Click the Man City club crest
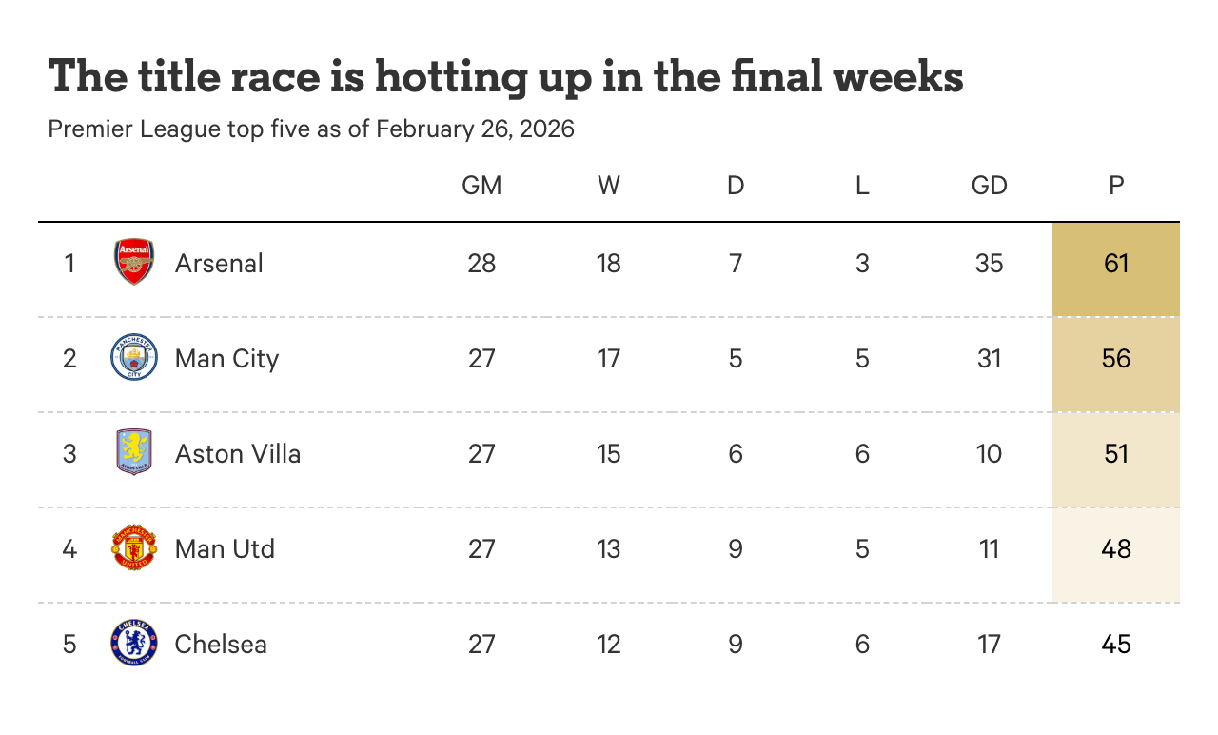The image size is (1218, 735). coord(133,358)
